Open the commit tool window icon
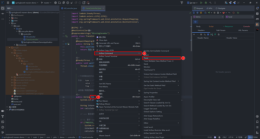This screenshot has height=139, width=260. [x=3, y=14]
